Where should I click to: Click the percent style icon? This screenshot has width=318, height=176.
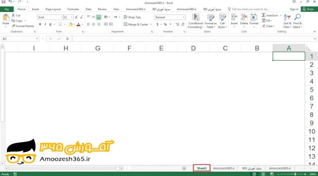(x=165, y=25)
